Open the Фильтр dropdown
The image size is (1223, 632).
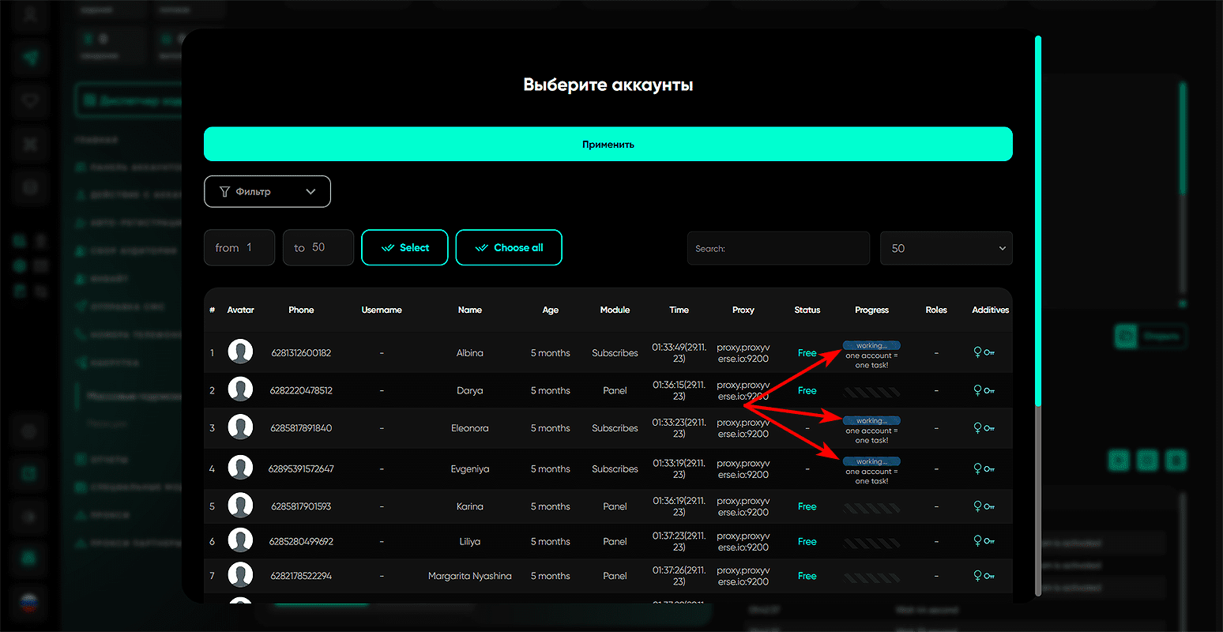[267, 192]
